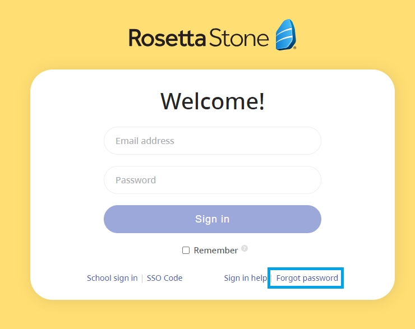Viewport: 415px width, 329px height.
Task: Click into the Password field
Action: click(x=213, y=180)
